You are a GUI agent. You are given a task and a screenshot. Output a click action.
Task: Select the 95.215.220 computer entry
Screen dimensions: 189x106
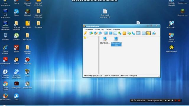tap(105, 40)
